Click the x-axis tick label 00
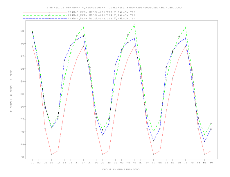Viewport: 230px width, 177px height. [33, 163]
